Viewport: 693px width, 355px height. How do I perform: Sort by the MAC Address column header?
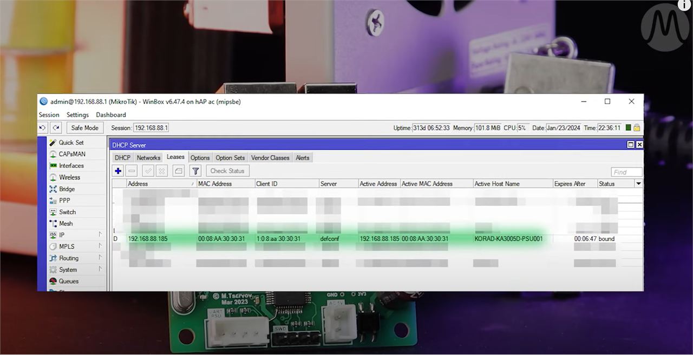(x=225, y=184)
